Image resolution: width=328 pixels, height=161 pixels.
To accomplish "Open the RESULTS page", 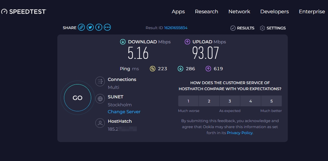I will click(x=243, y=28).
